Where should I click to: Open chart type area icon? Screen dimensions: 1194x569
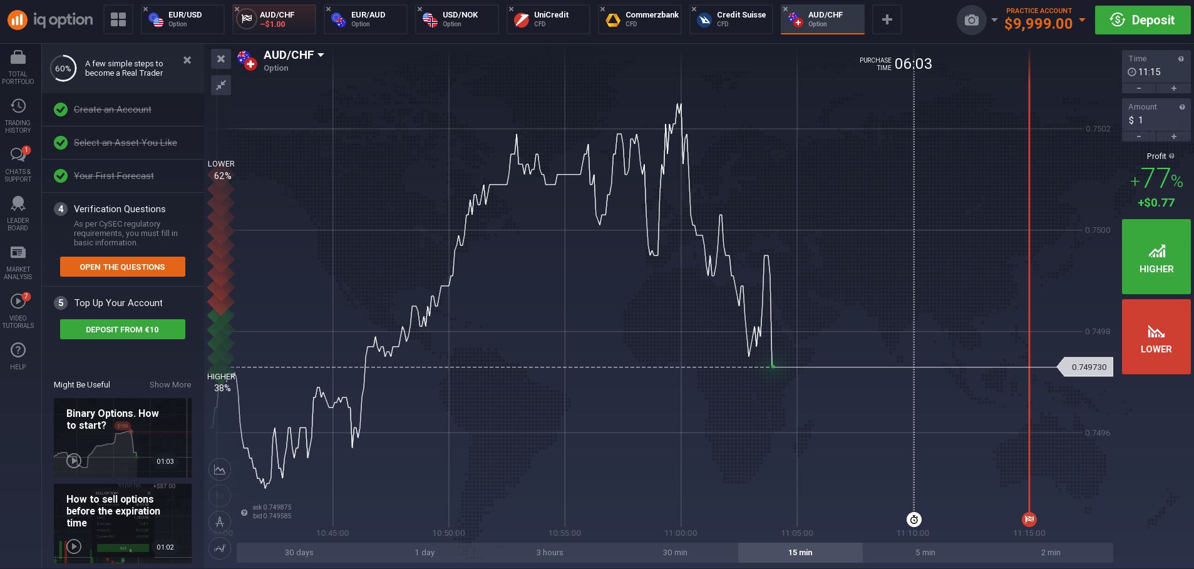tap(220, 469)
